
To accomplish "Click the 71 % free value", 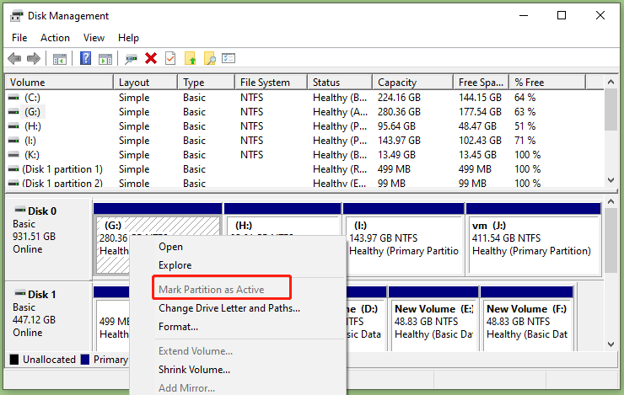I will click(x=524, y=141).
